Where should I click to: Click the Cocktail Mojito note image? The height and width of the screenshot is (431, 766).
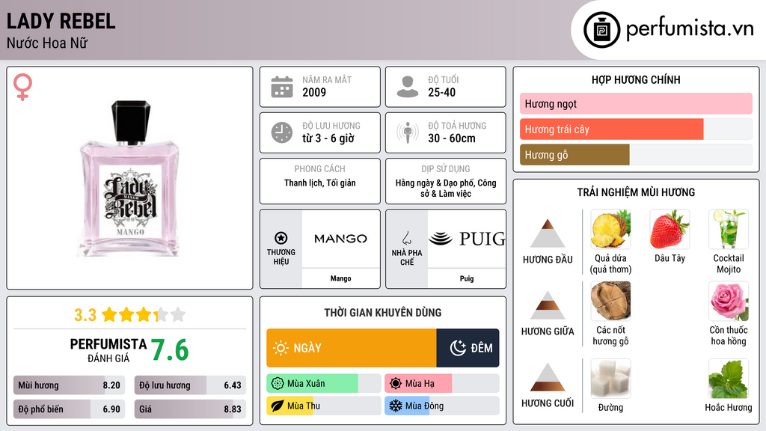tap(729, 229)
